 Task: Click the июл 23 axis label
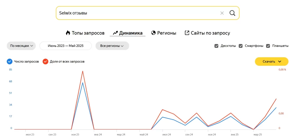point(30,135)
